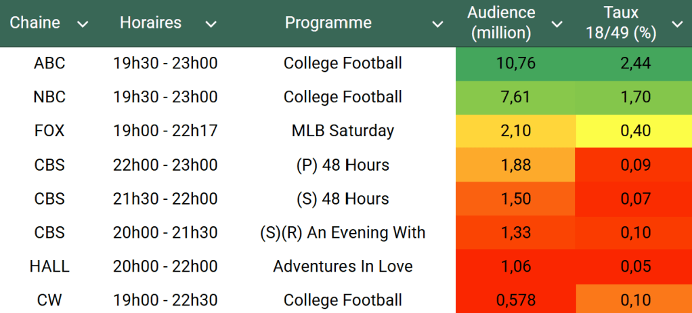Select the ABC channel cell

[x=49, y=64]
